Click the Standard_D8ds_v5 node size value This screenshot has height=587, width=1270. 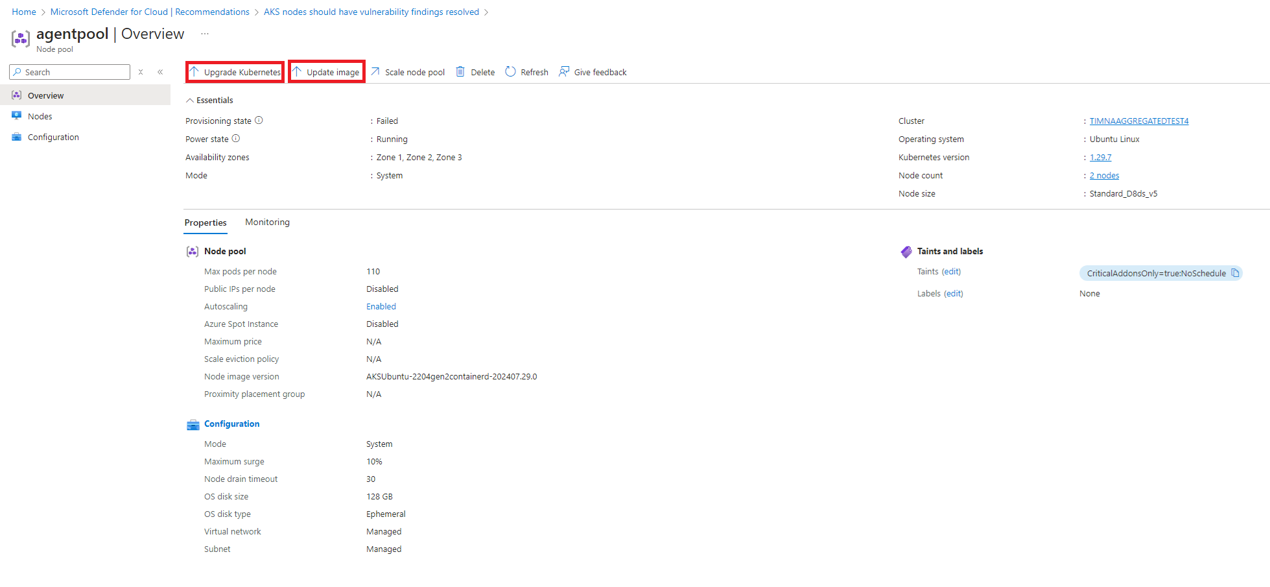pos(1123,194)
